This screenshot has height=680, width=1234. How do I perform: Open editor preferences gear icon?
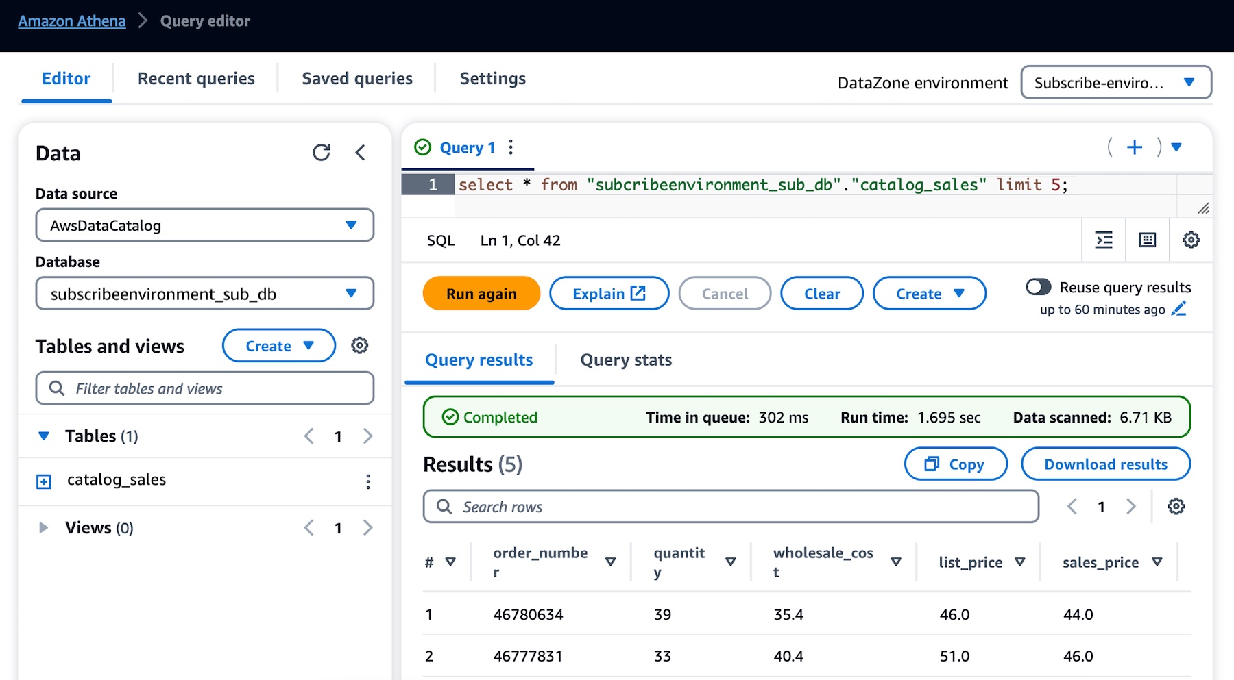[1191, 240]
